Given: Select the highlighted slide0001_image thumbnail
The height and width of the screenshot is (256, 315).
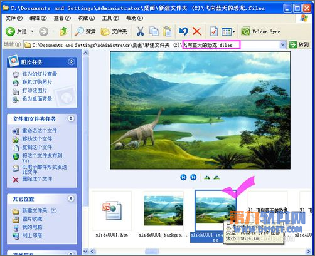Looking at the screenshot, I should coord(215,210).
